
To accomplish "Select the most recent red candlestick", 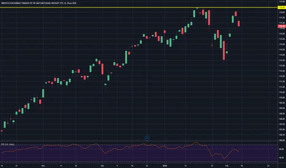I will pyautogui.click(x=238, y=24).
